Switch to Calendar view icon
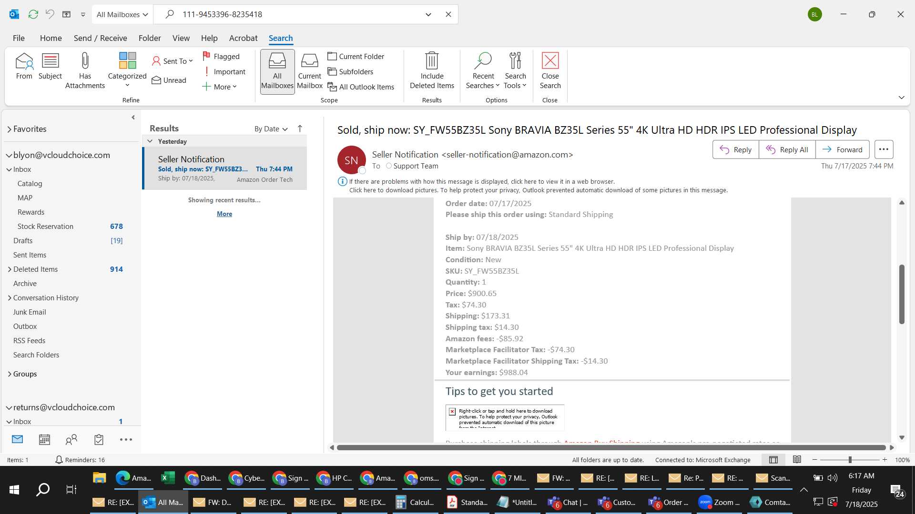The width and height of the screenshot is (915, 514). pos(44,440)
